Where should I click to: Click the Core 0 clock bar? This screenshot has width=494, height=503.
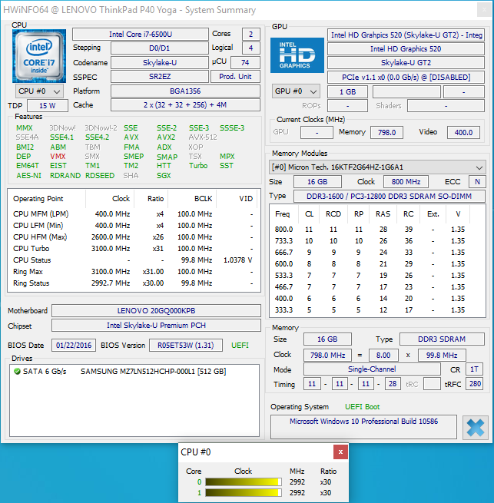[x=244, y=482]
